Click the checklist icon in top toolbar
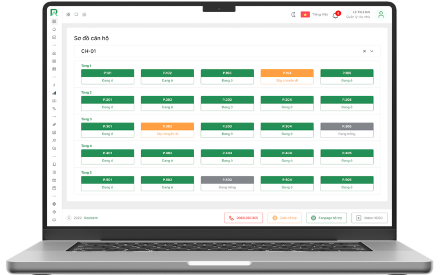This screenshot has width=442, height=275. coord(84,14)
